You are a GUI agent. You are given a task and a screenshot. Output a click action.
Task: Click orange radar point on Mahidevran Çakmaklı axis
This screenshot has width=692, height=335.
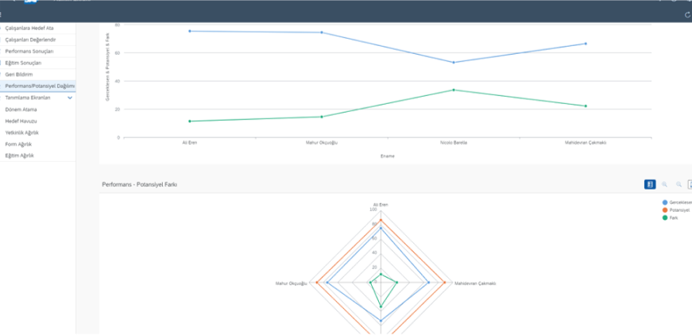coord(444,282)
